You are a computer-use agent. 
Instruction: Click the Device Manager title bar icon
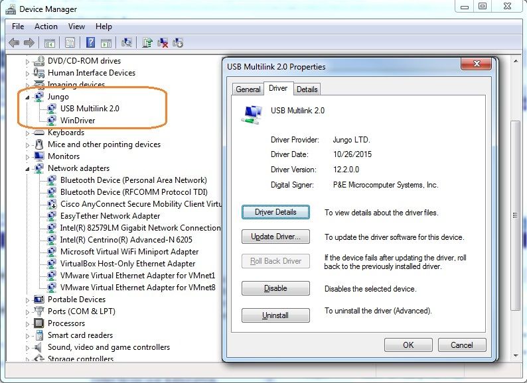(11, 9)
